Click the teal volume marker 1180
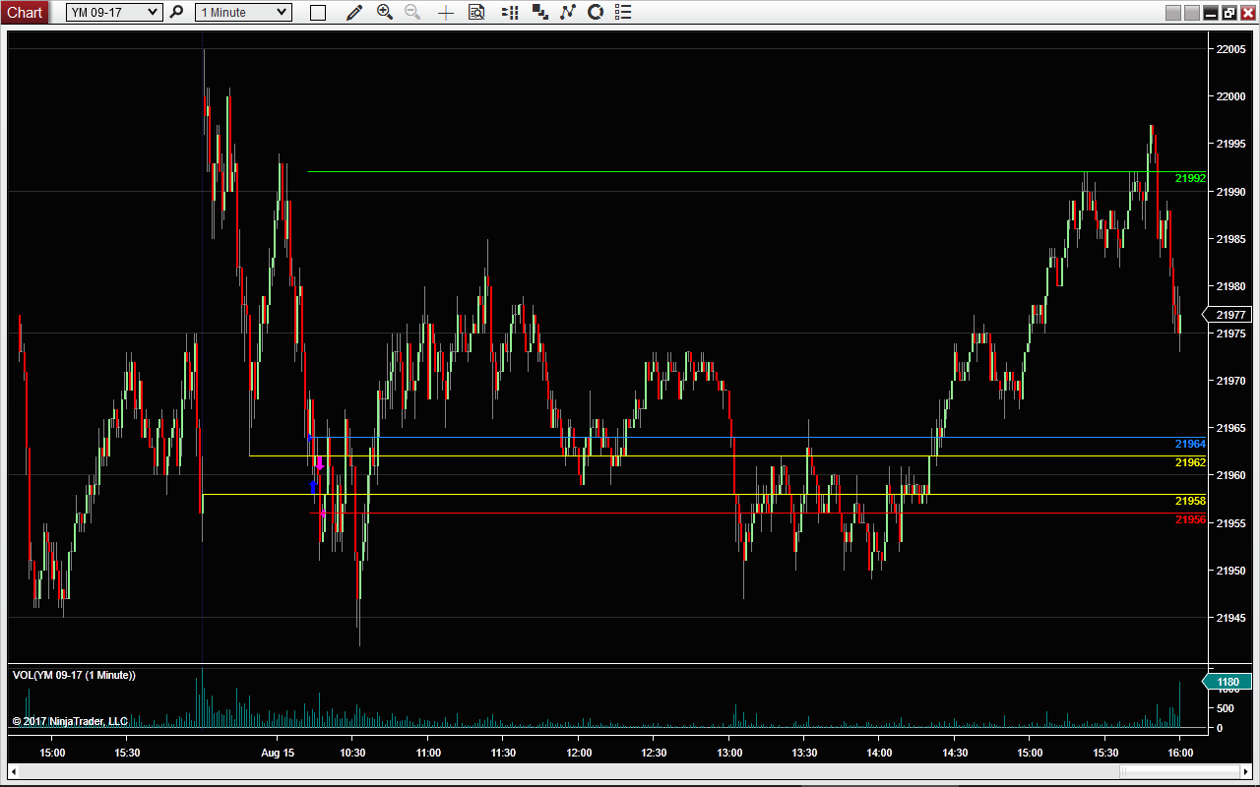1260x787 pixels. (1228, 682)
